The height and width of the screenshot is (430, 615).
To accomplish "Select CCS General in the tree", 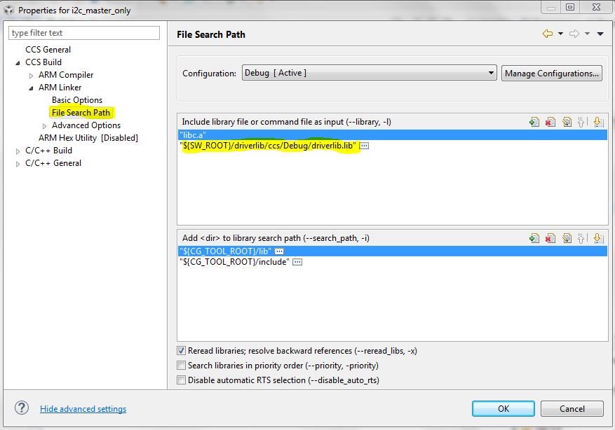I will pyautogui.click(x=48, y=49).
